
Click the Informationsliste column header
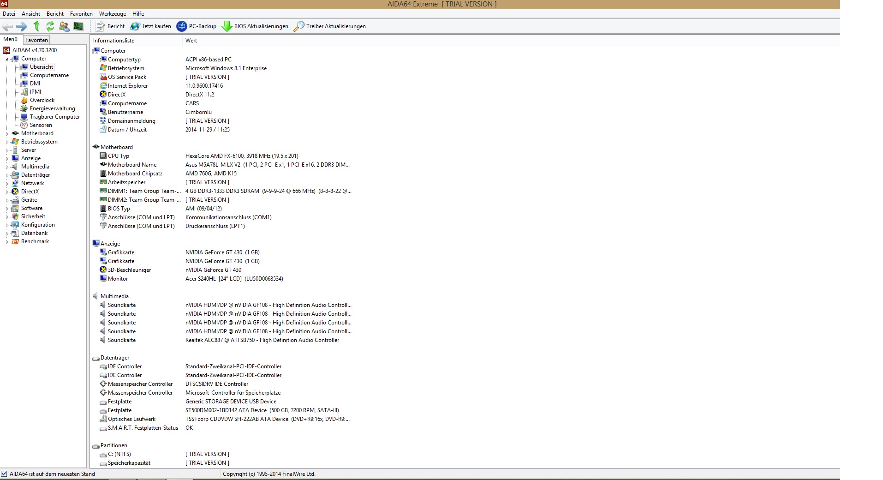pos(137,41)
